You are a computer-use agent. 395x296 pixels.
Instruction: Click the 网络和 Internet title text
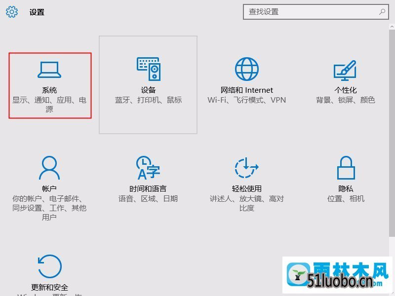[x=246, y=90]
